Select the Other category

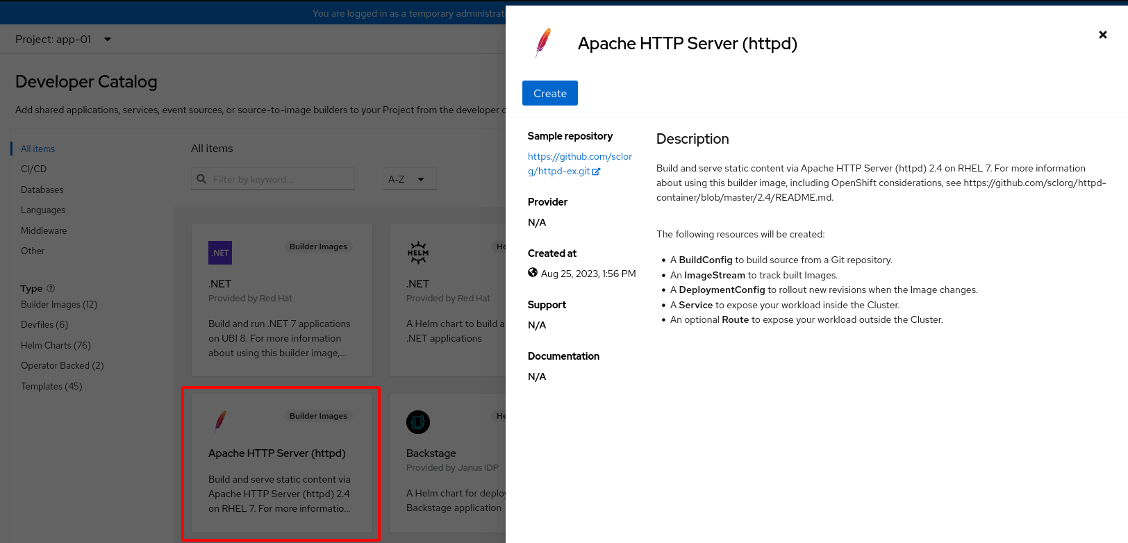pyautogui.click(x=33, y=251)
